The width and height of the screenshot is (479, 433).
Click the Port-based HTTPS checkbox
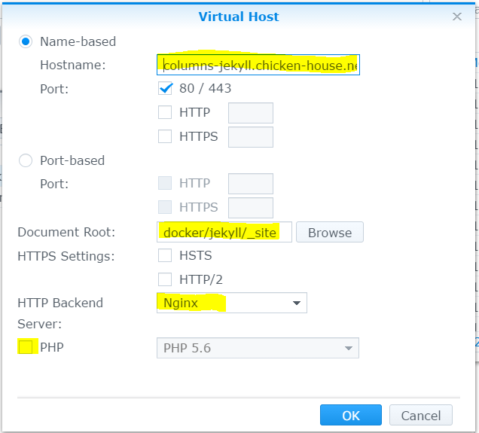tap(166, 208)
